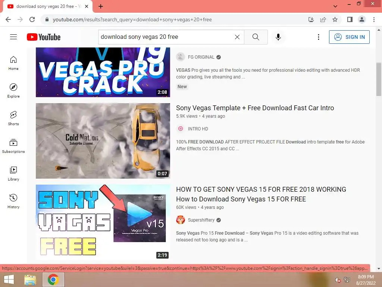Image resolution: width=382 pixels, height=287 pixels.
Task: Start voice search with the microphone
Action: (x=278, y=37)
